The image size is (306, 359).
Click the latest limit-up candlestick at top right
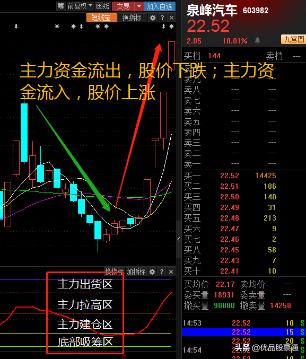[171, 55]
